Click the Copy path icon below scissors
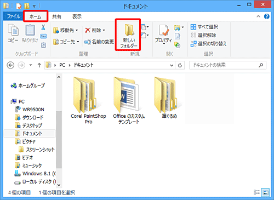This screenshot has width=274, height=200. click(43, 36)
